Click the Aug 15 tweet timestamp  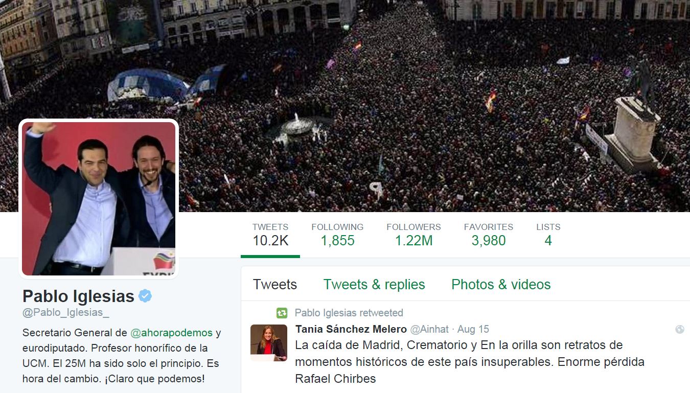[473, 329]
